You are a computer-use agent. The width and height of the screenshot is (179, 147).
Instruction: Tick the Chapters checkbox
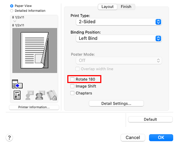pos(72,93)
